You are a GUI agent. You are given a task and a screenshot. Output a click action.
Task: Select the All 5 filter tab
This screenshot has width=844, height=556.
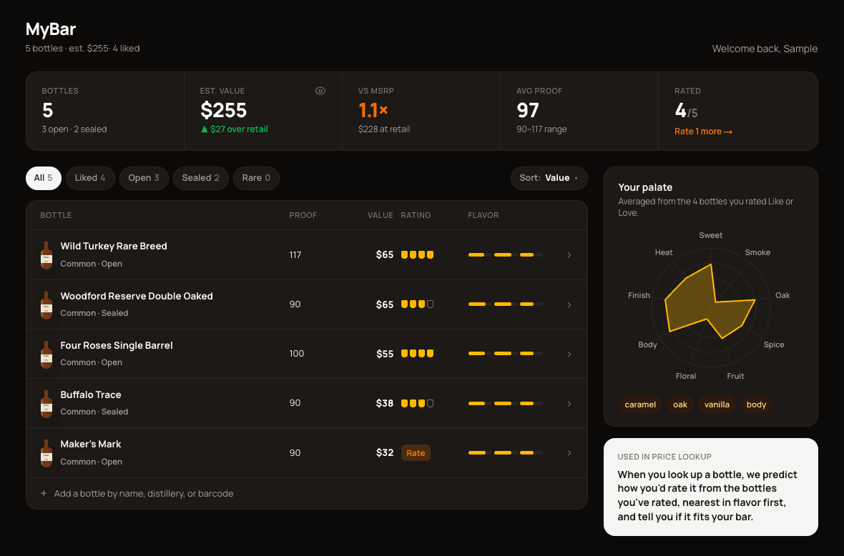coord(44,178)
